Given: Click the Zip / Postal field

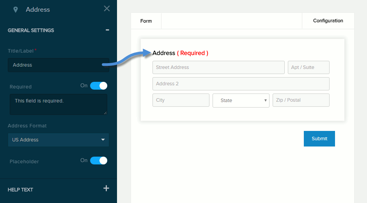Looking at the screenshot, I should click(x=301, y=100).
